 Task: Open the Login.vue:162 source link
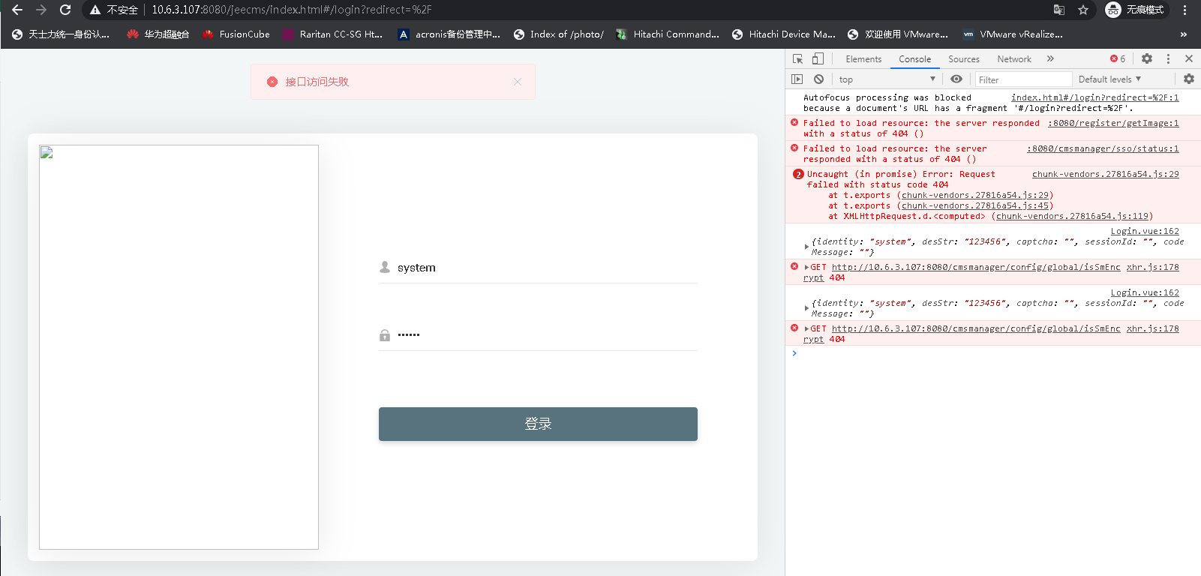pos(1145,231)
